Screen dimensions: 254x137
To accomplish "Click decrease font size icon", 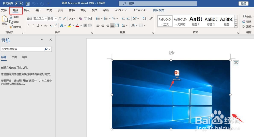I will pos(65,18).
